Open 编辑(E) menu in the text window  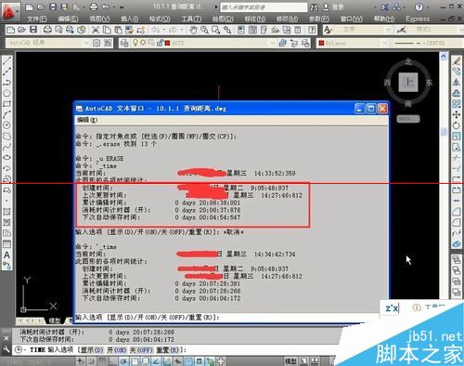pyautogui.click(x=87, y=120)
